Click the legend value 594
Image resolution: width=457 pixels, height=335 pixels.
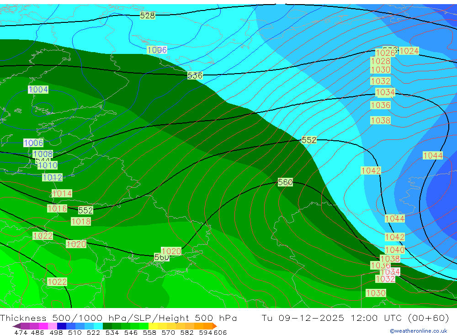click(206, 332)
